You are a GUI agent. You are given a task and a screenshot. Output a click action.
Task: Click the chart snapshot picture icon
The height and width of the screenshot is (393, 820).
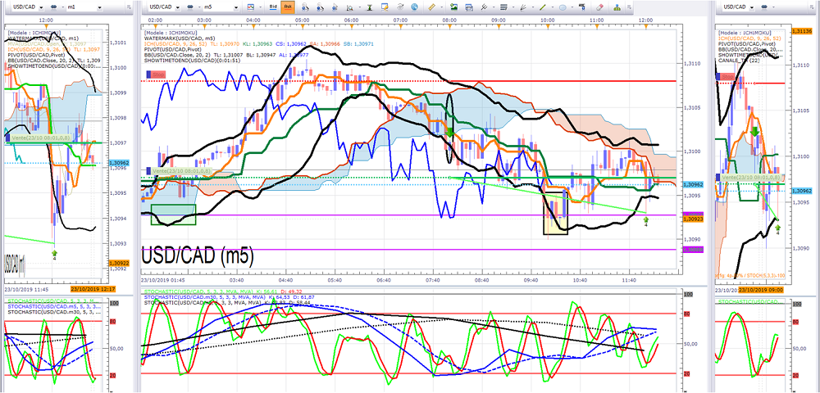[453, 7]
